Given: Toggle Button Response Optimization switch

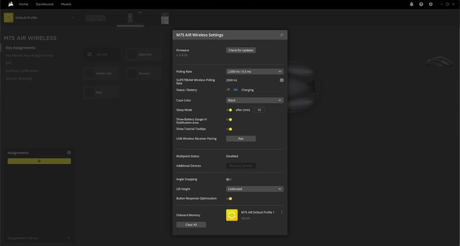Looking at the screenshot, I should click(x=229, y=199).
